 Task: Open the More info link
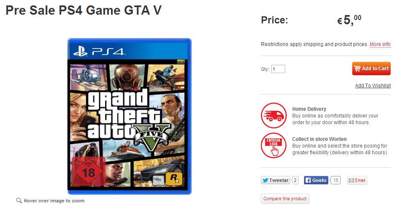pyautogui.click(x=380, y=44)
